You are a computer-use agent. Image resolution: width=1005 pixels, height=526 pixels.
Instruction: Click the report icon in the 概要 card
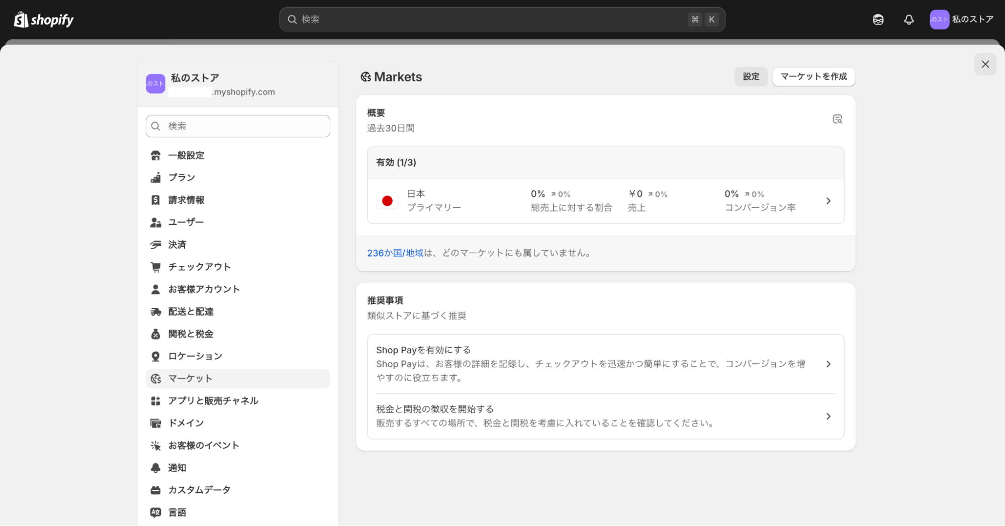[837, 119]
